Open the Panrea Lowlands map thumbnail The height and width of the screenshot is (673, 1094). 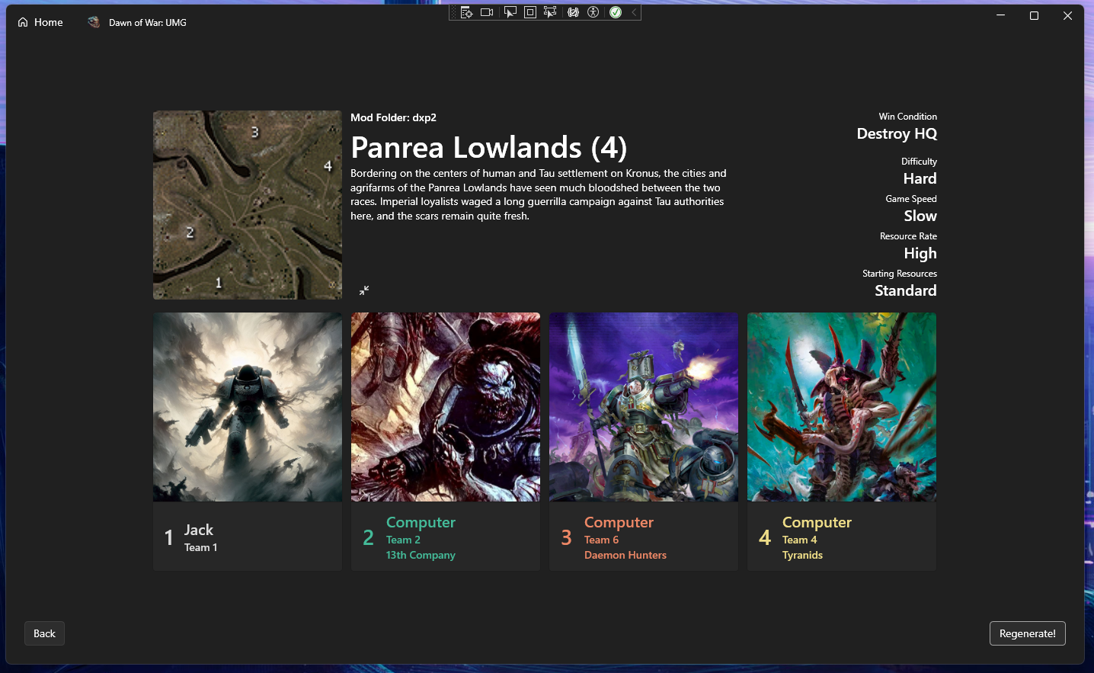point(248,205)
